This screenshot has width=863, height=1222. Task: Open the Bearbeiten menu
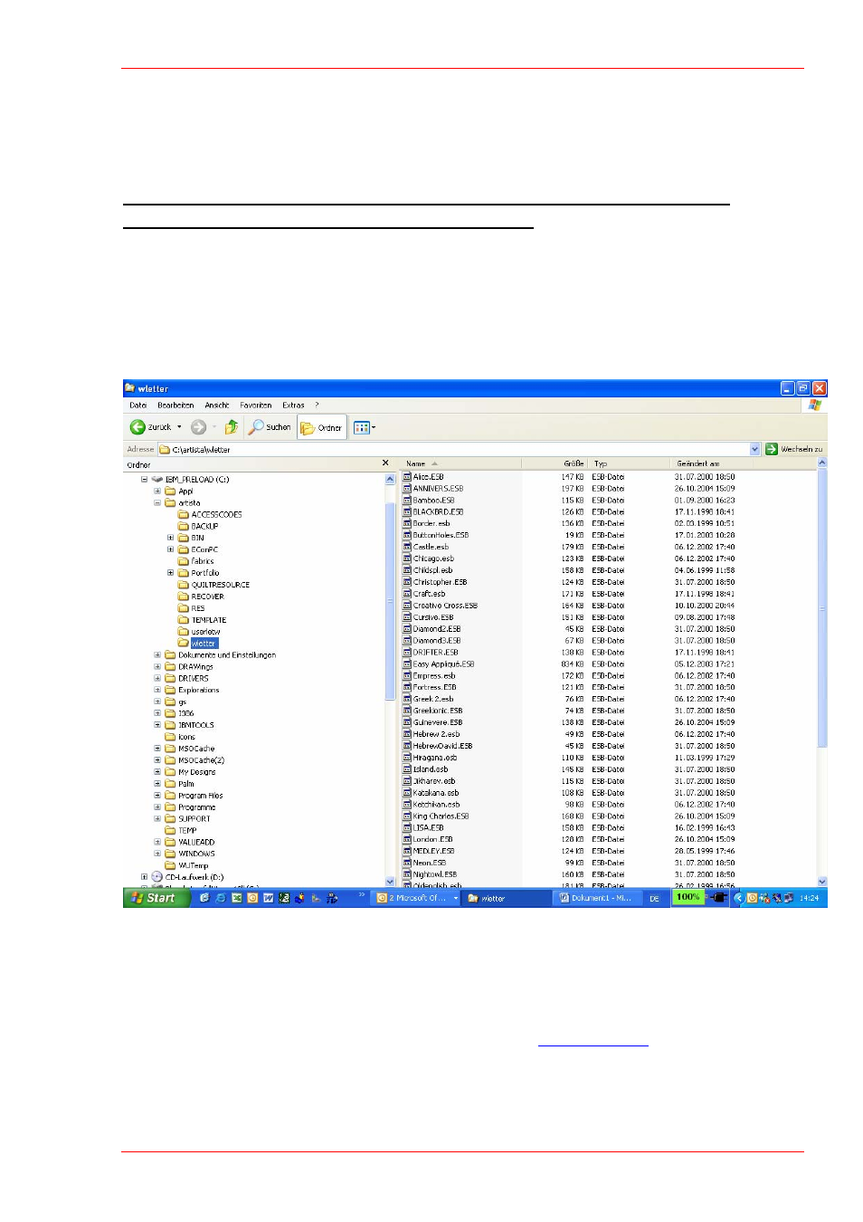pos(175,406)
